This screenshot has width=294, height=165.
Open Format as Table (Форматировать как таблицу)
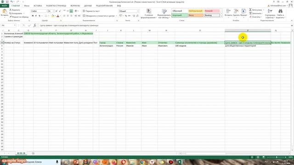click(164, 13)
